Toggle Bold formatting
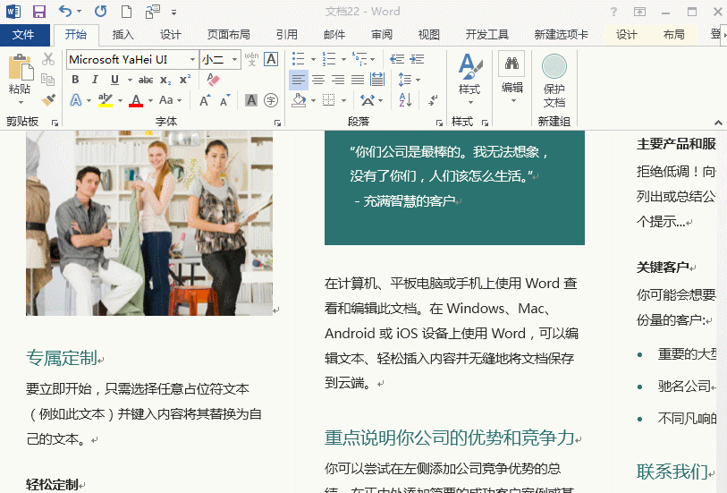This screenshot has height=493, width=727. coord(75,80)
